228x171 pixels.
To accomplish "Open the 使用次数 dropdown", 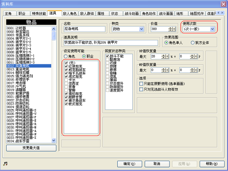I will coord(212,29).
